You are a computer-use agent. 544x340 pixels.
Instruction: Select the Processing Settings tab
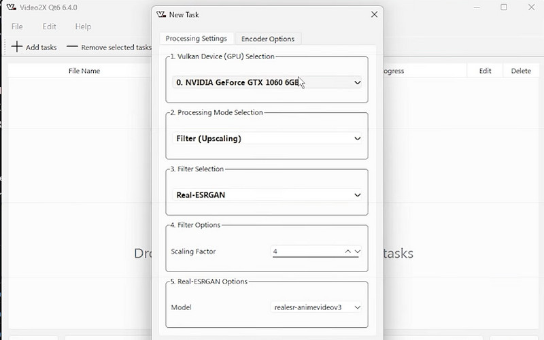(197, 39)
